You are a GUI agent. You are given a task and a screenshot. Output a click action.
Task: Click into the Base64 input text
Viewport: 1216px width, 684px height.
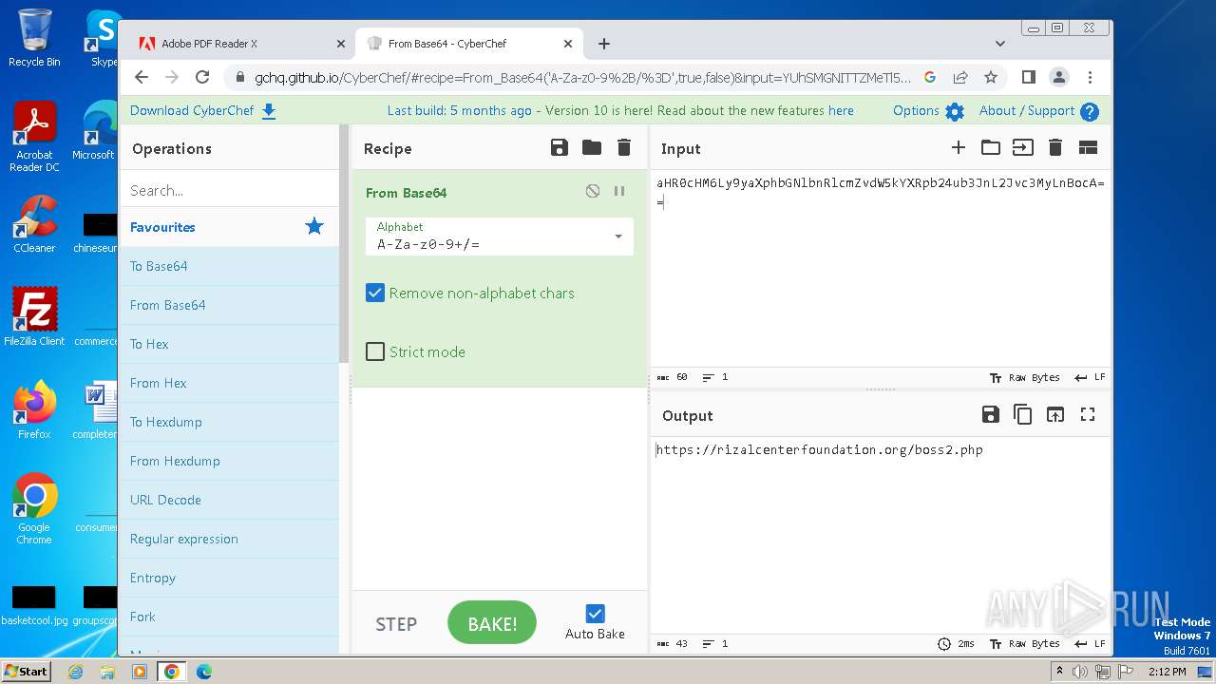(x=880, y=192)
